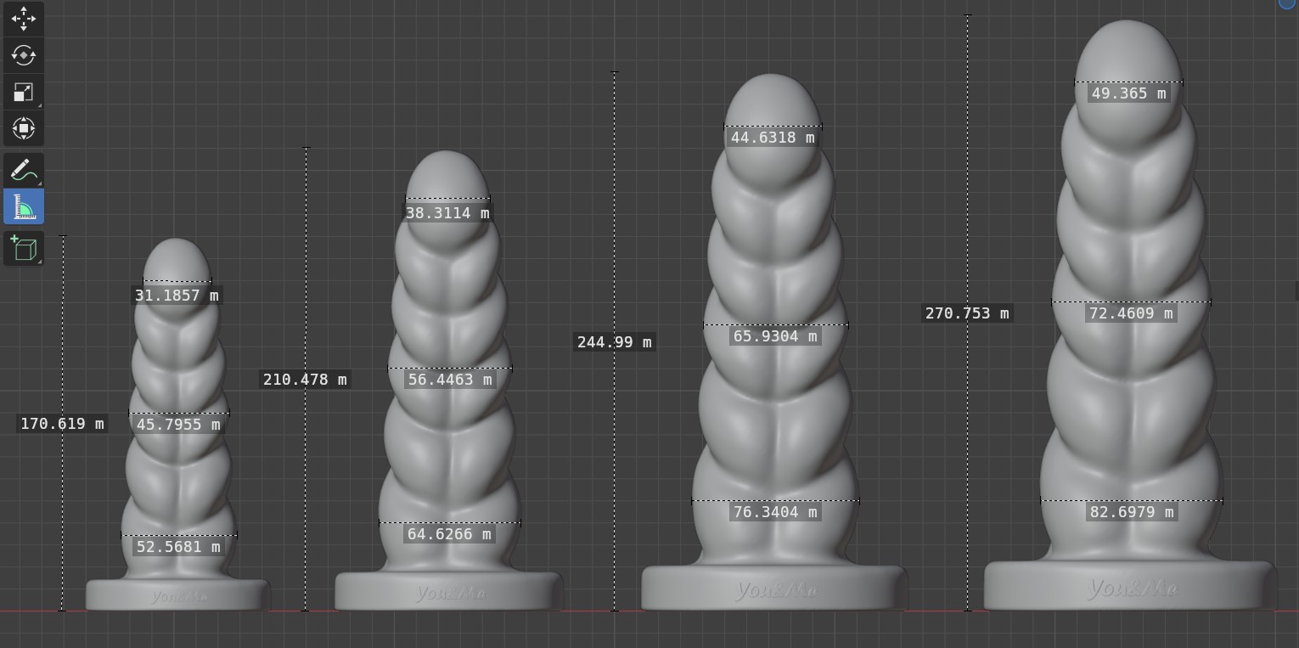
Task: Select the 31.1857 m width measurement
Action: 177,296
